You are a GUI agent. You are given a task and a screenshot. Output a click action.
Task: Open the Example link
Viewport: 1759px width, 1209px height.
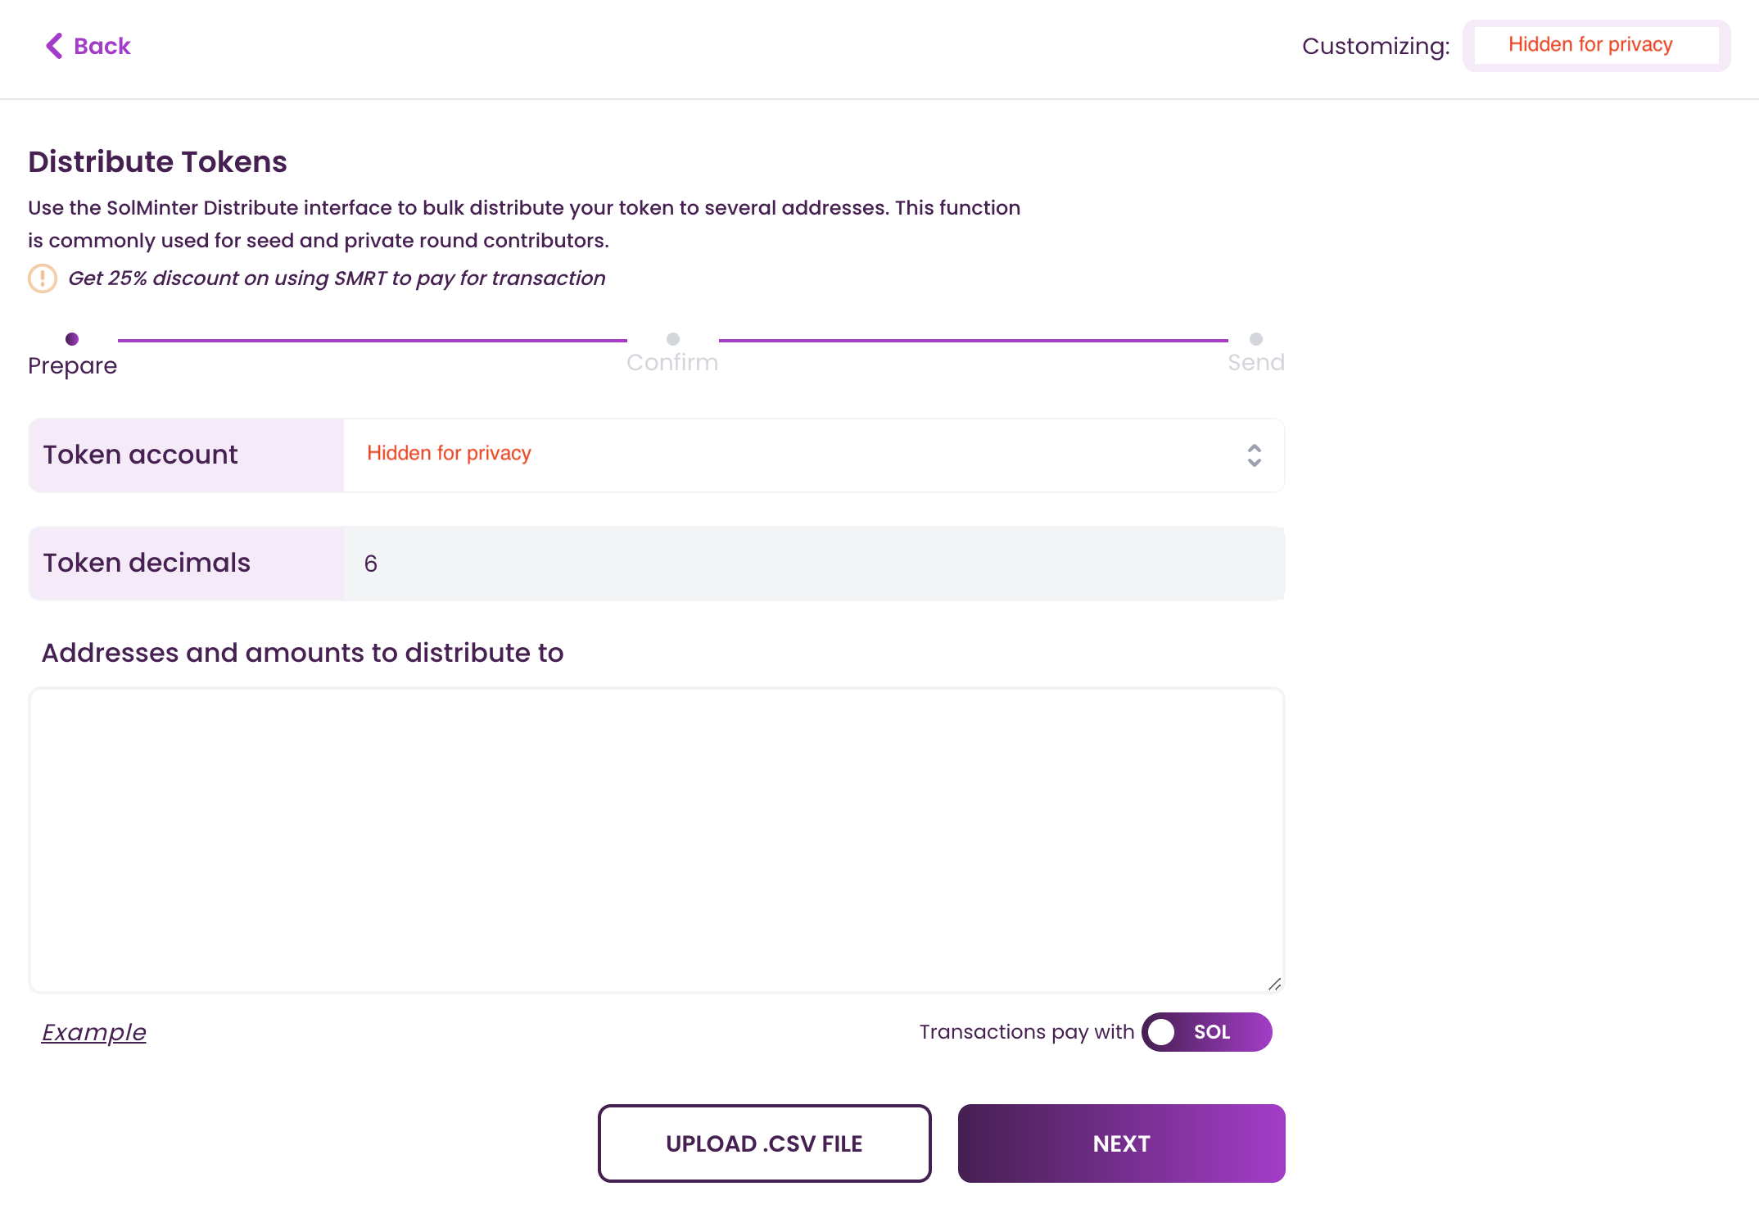point(94,1032)
